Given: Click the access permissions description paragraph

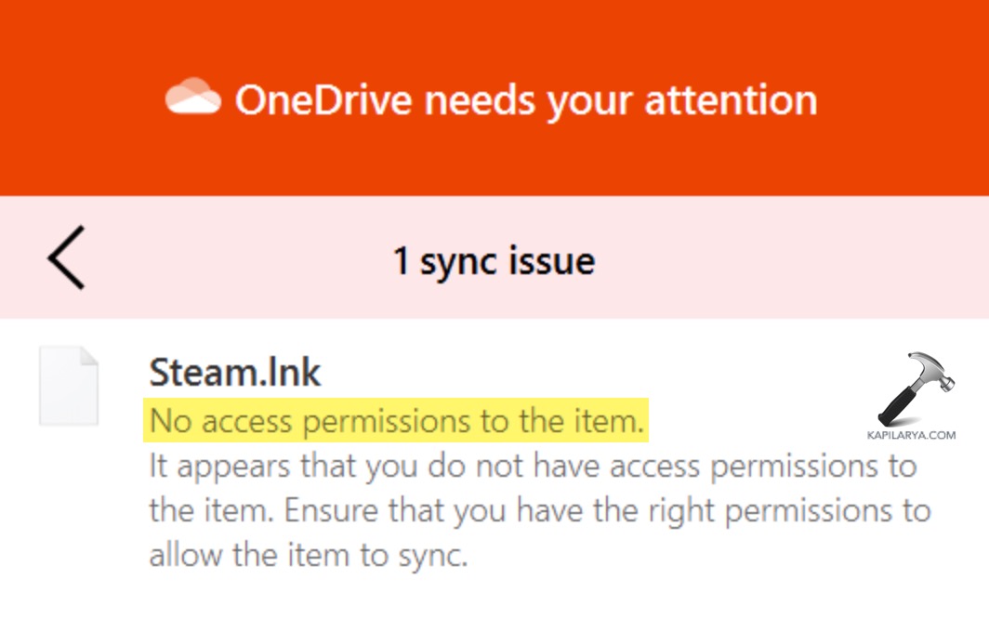Looking at the screenshot, I should 539,509.
